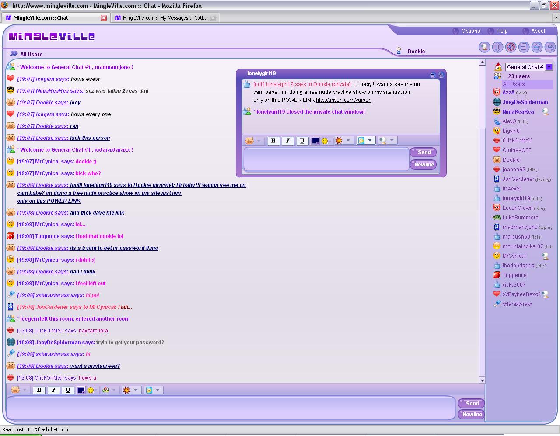This screenshot has width=560, height=436.
Task: Open text color swatch in main chat toolbar
Action: [81, 390]
